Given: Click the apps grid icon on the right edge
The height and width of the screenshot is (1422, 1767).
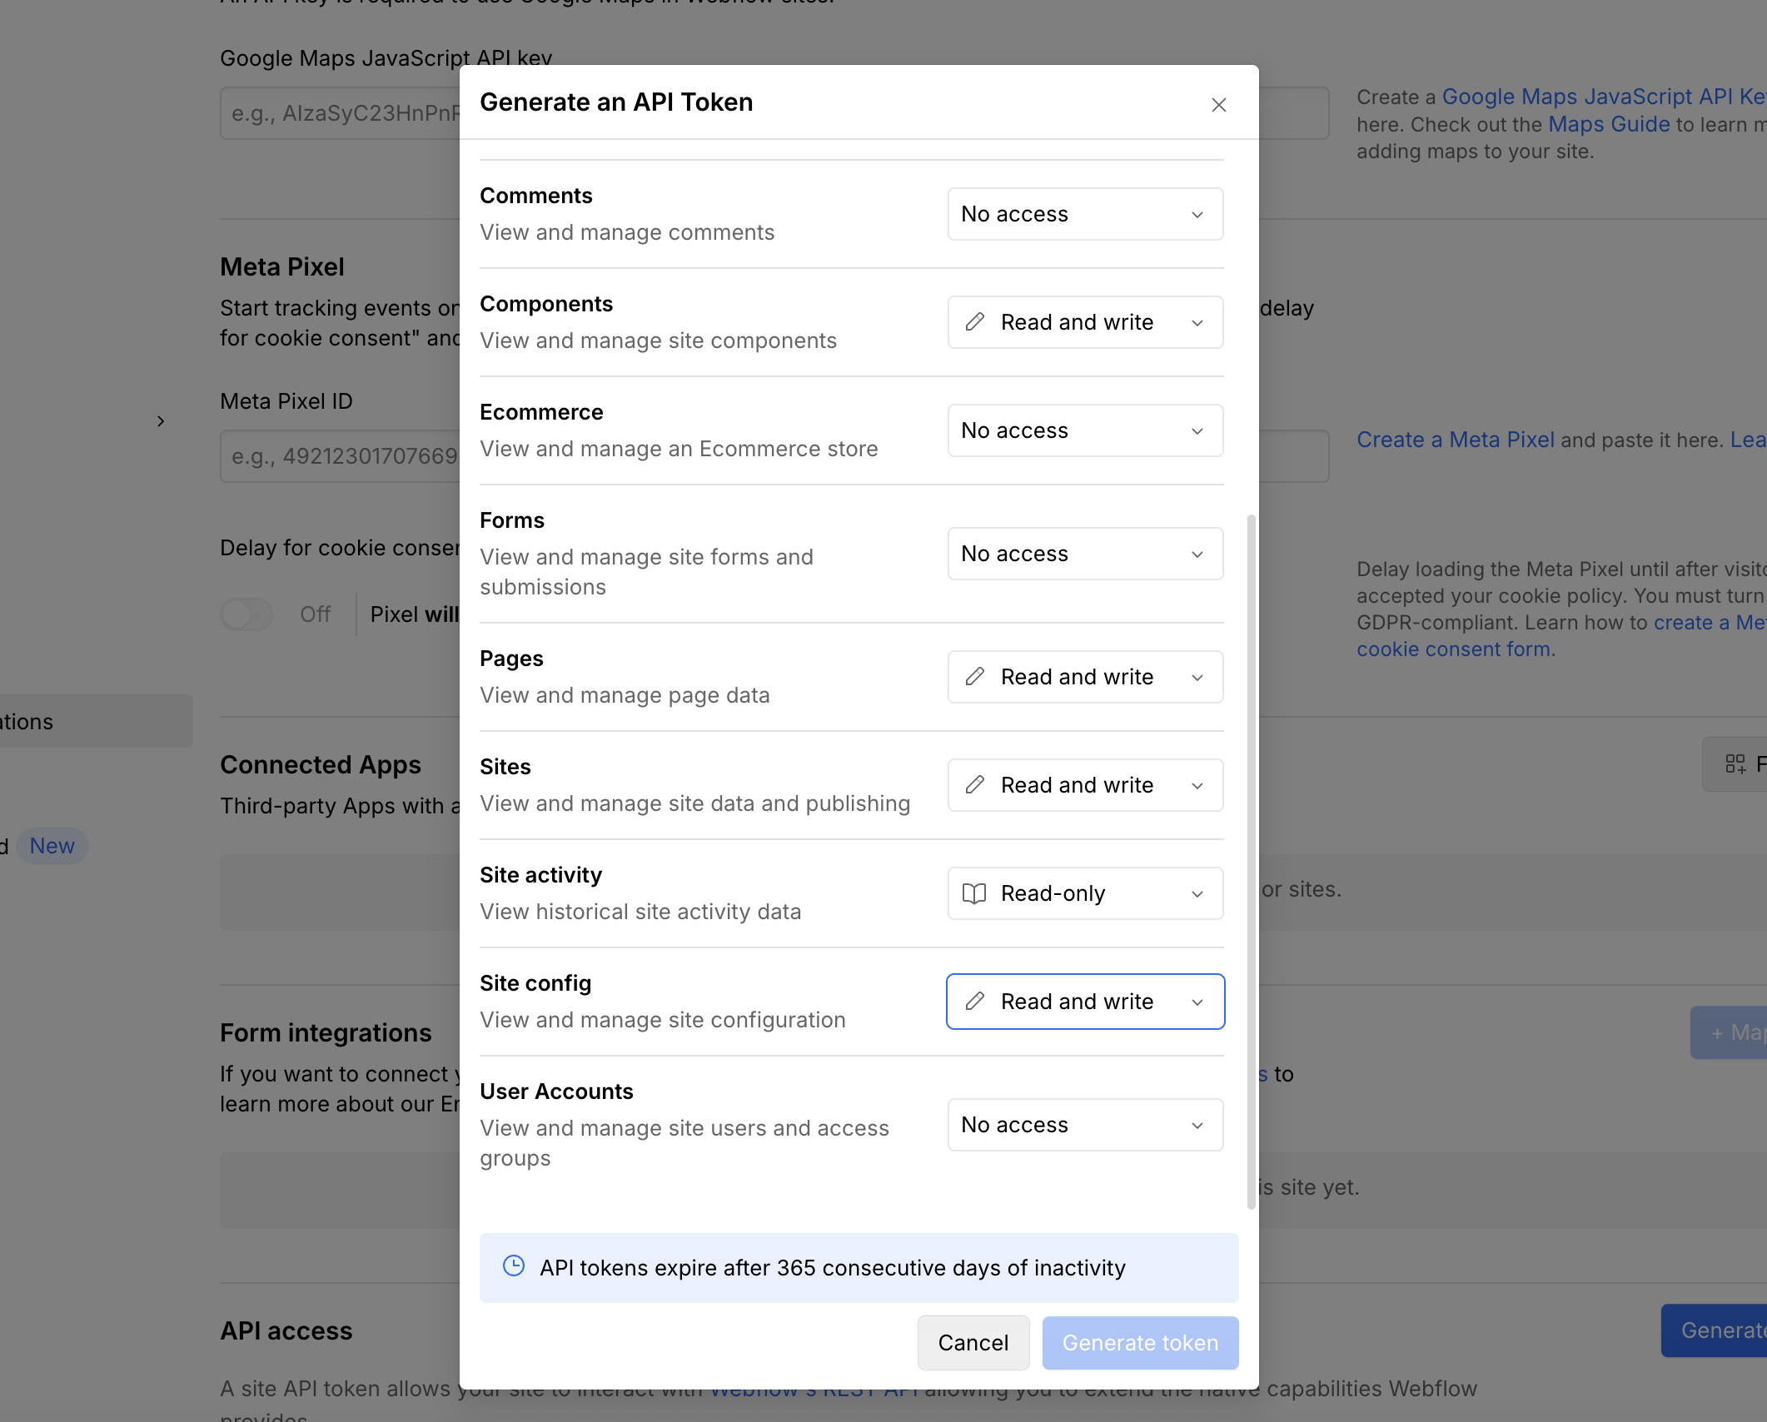Looking at the screenshot, I should [x=1735, y=763].
